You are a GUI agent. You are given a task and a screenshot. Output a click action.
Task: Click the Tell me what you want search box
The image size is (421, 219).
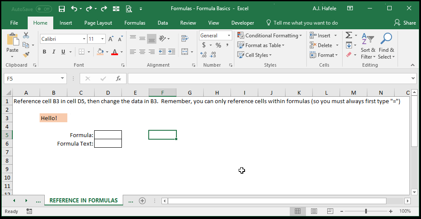tap(302, 23)
